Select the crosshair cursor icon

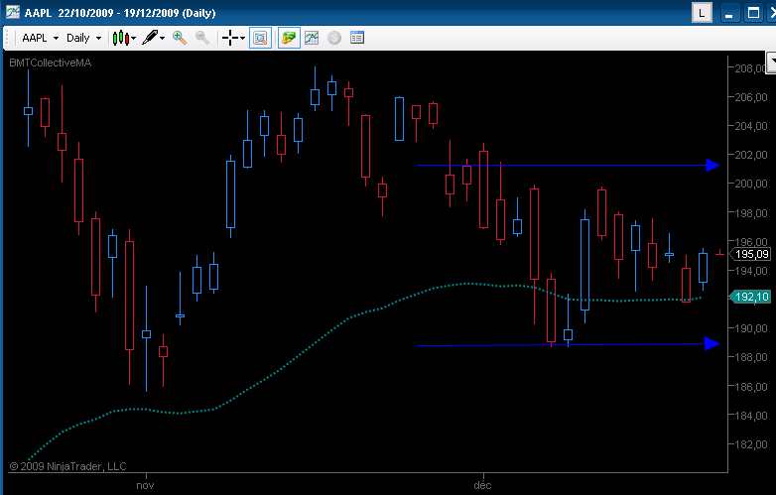tap(229, 38)
